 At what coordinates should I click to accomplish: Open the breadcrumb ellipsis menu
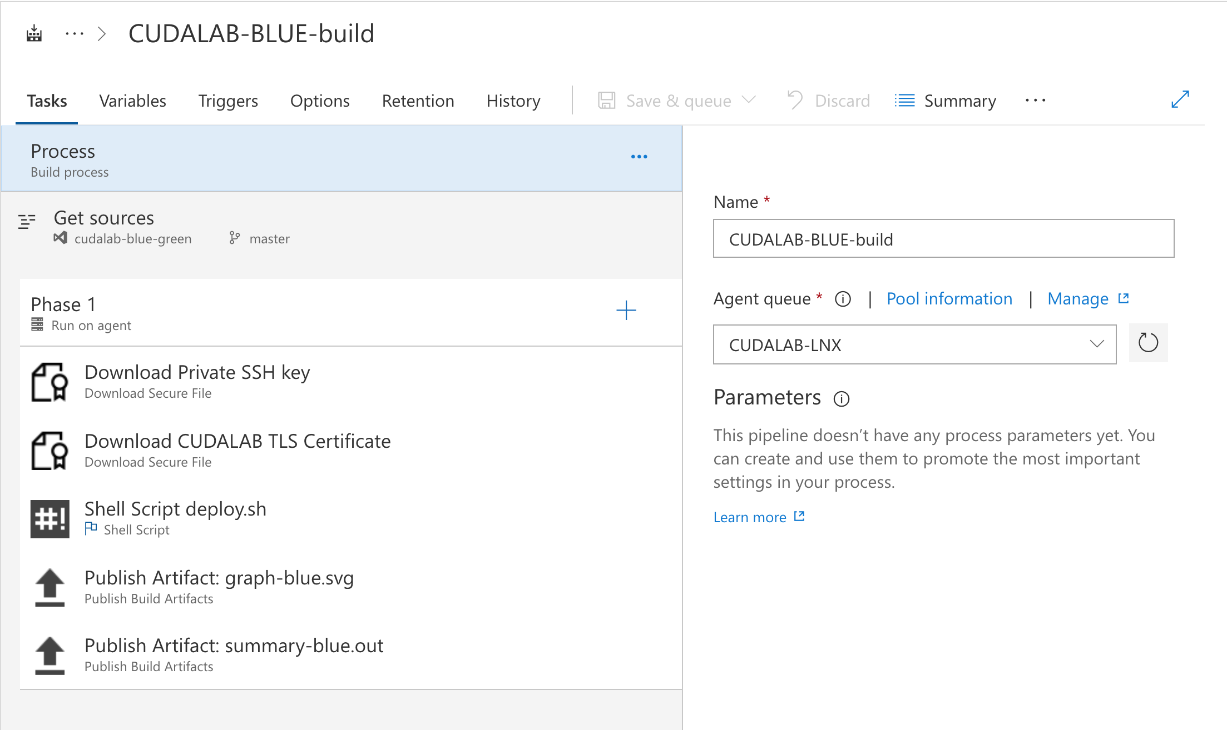[x=74, y=34]
